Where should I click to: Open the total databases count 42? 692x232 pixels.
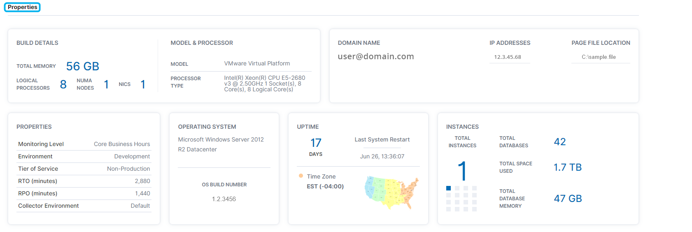[560, 142]
